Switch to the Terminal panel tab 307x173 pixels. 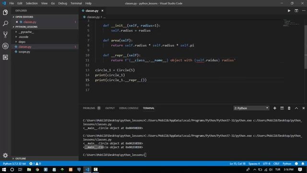click(x=149, y=108)
